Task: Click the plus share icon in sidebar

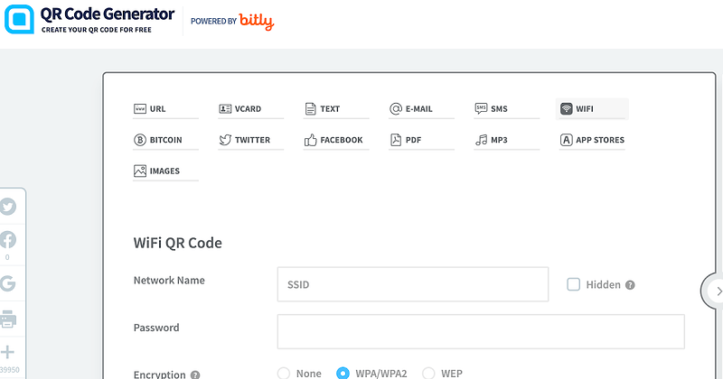Action: coord(7,352)
